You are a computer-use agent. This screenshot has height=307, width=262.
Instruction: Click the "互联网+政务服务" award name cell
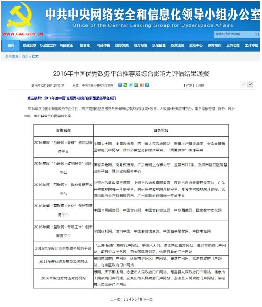click(x=63, y=168)
